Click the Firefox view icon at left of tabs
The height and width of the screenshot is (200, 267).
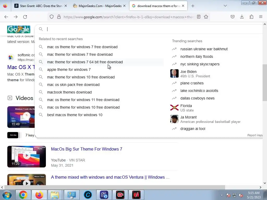point(5,6)
